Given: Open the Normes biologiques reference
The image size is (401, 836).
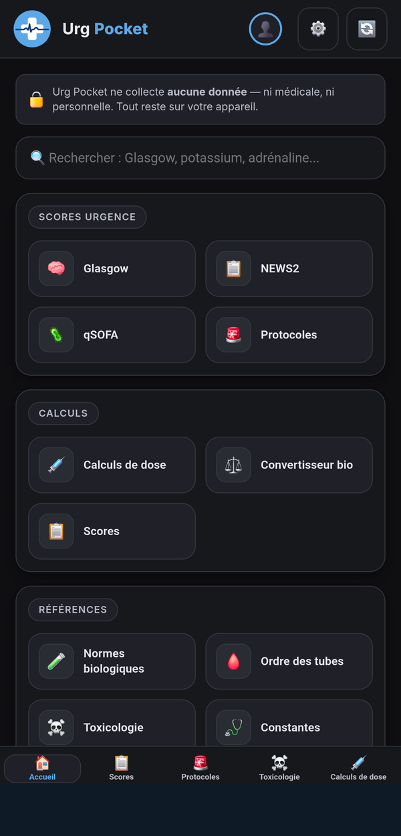Looking at the screenshot, I should pos(112,661).
